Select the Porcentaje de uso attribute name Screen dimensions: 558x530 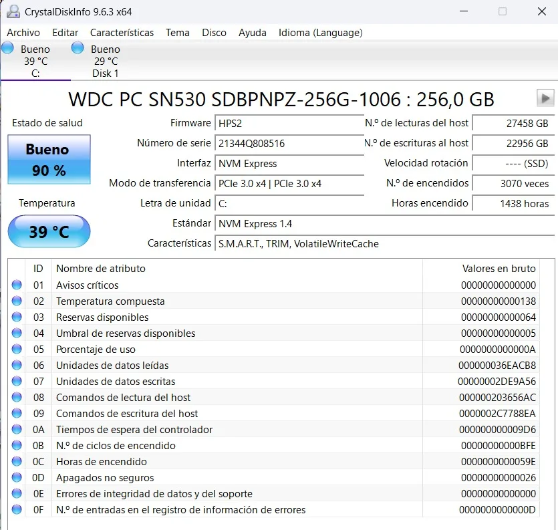[x=96, y=349]
